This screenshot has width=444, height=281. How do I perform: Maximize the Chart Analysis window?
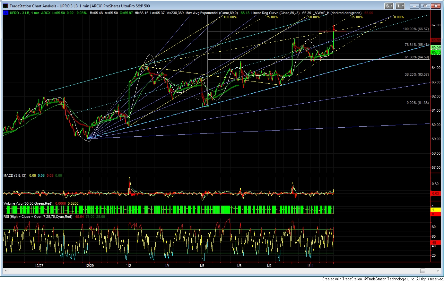click(425, 6)
